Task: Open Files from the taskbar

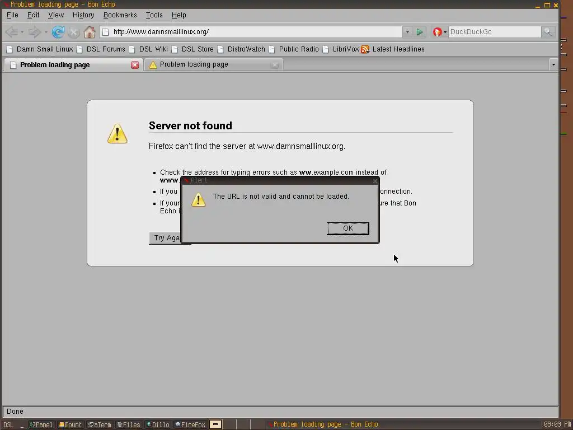Action: [129, 424]
